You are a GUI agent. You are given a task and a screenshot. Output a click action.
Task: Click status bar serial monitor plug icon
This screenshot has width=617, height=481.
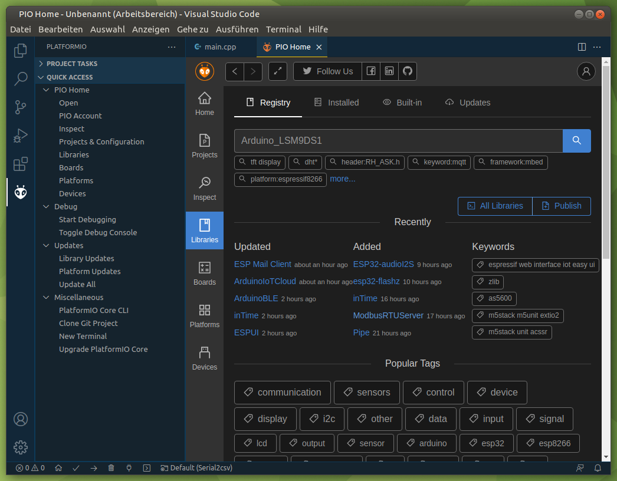(129, 468)
